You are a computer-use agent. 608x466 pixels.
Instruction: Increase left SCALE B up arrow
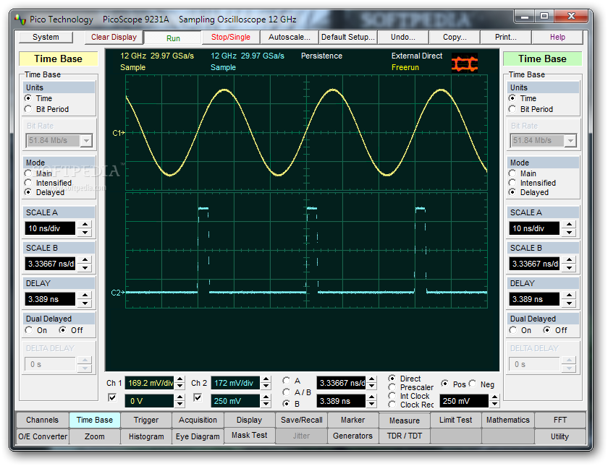[x=85, y=259]
